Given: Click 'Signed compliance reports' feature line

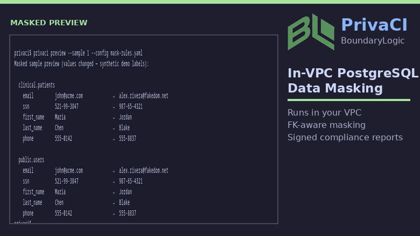Looking at the screenshot, I should click(345, 138).
